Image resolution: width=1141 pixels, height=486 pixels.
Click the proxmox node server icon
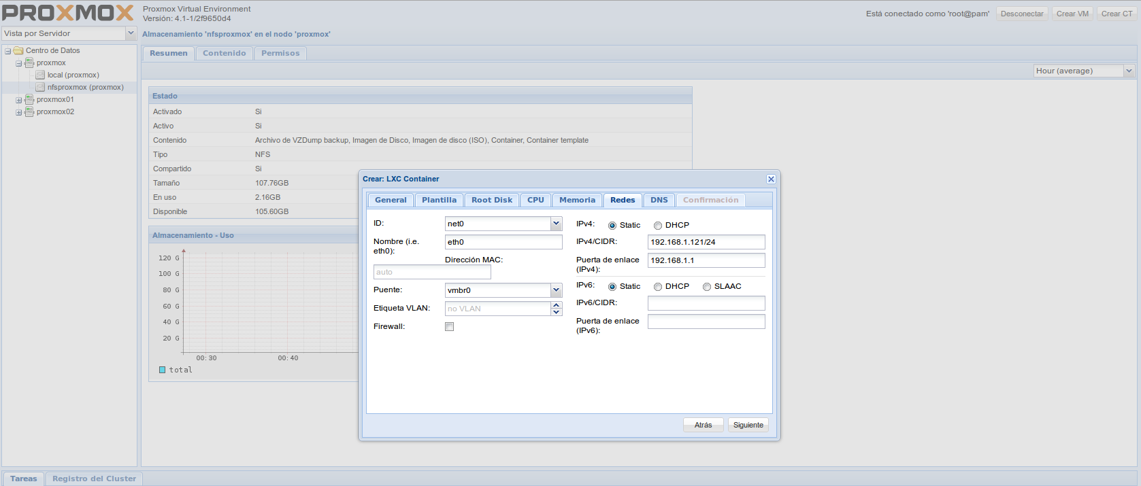tap(29, 63)
